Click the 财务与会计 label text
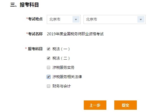Image resolution: width=158 pixels, height=112 pixels. 62,86
